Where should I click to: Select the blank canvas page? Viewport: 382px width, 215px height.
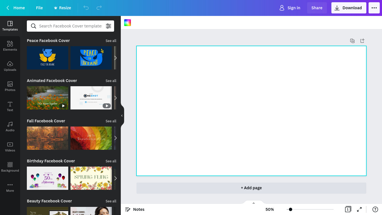[251, 111]
